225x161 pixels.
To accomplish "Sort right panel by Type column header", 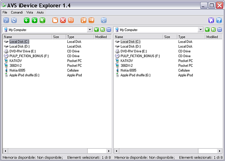I will (x=191, y=37).
